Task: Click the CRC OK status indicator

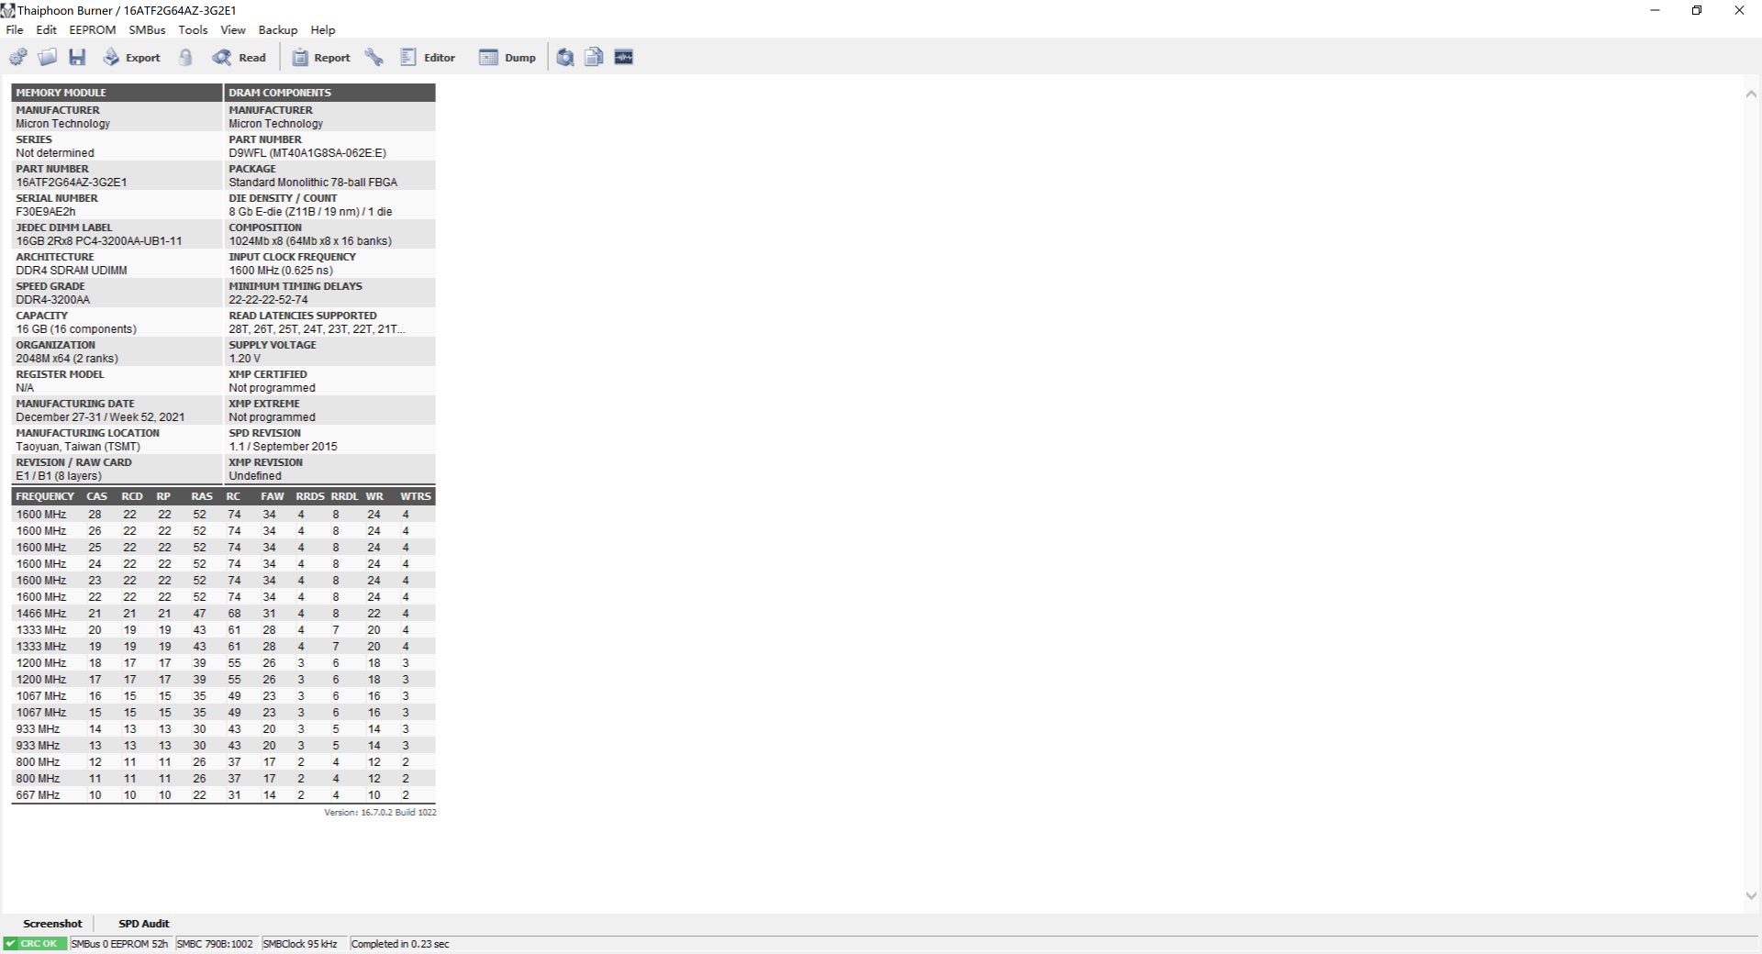Action: (35, 944)
